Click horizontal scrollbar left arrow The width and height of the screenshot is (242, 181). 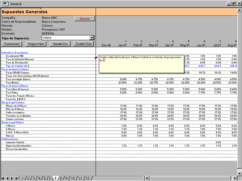tap(147, 178)
